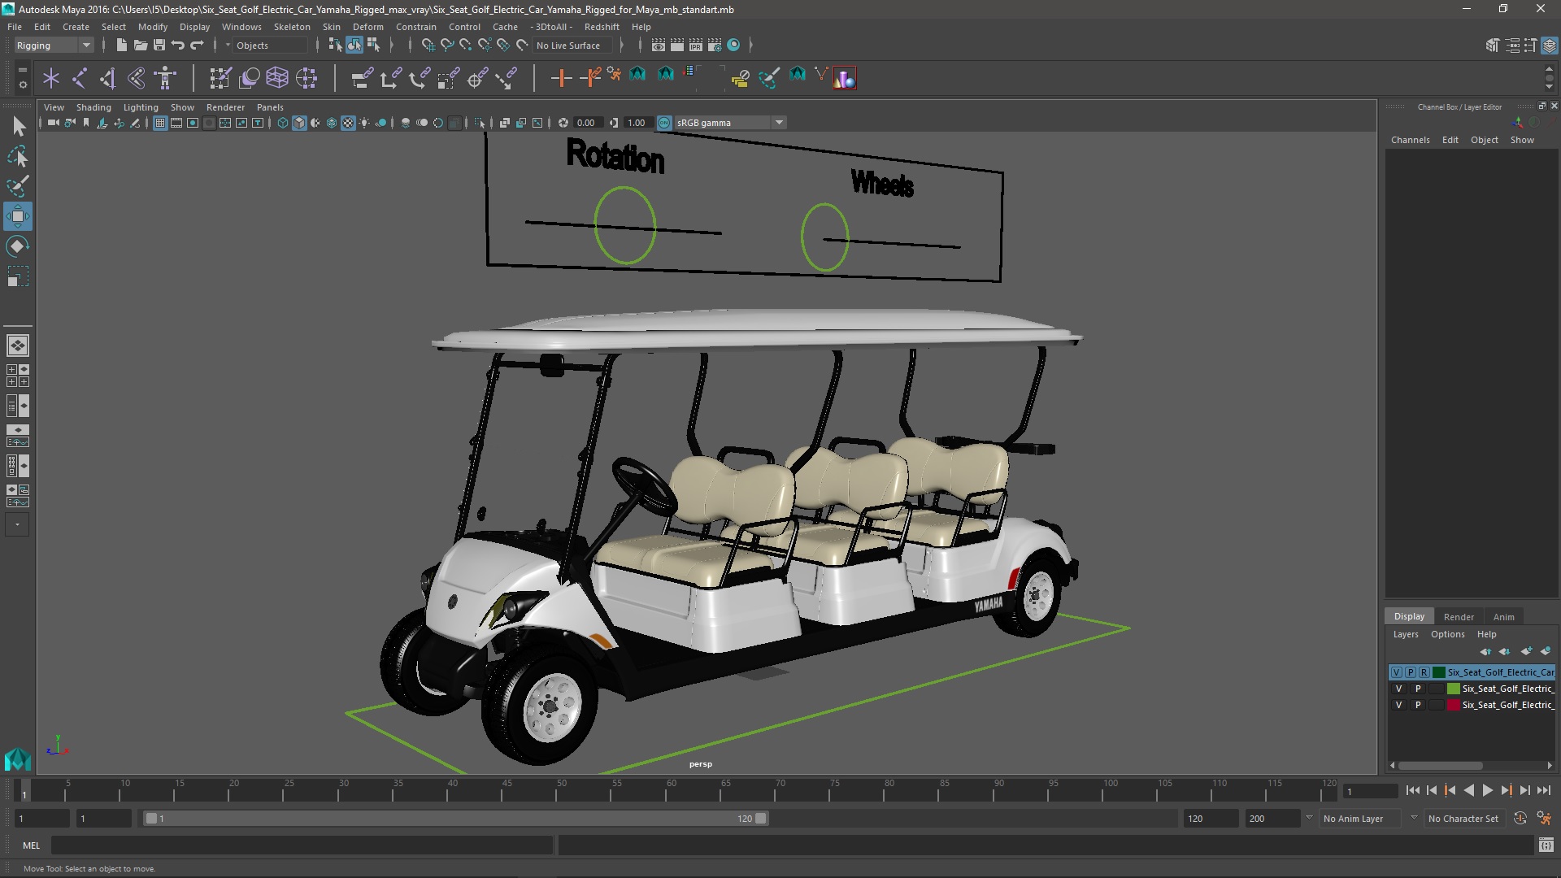Activate the Paint Selection tool
This screenshot has width=1561, height=878.
point(18,186)
